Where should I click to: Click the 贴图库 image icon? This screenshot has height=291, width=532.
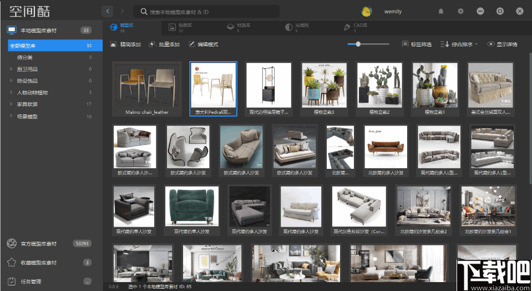click(x=172, y=27)
